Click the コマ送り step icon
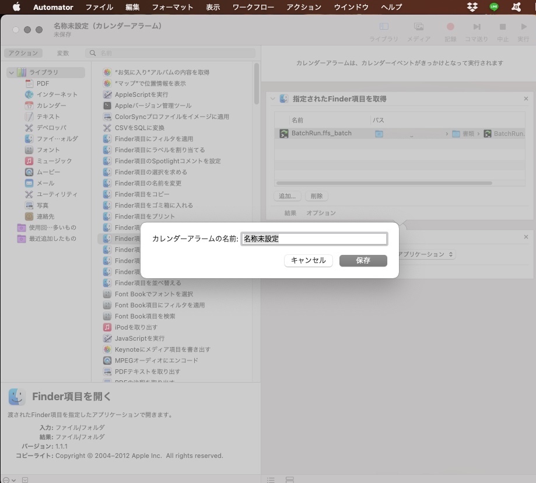The height and width of the screenshot is (483, 536). [477, 26]
